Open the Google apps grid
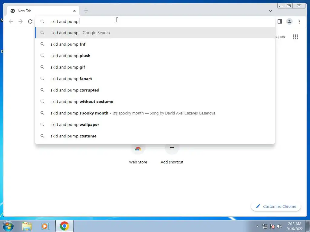Screen dimensions: 310x232 click(x=295, y=37)
